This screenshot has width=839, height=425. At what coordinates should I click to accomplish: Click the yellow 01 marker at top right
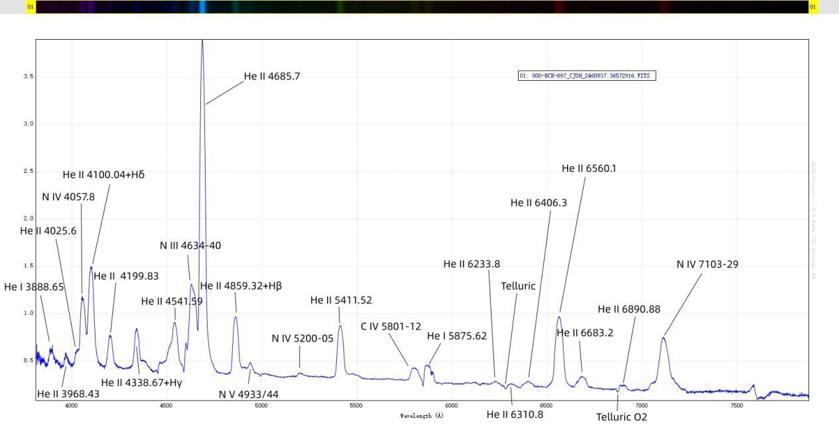[x=813, y=7]
